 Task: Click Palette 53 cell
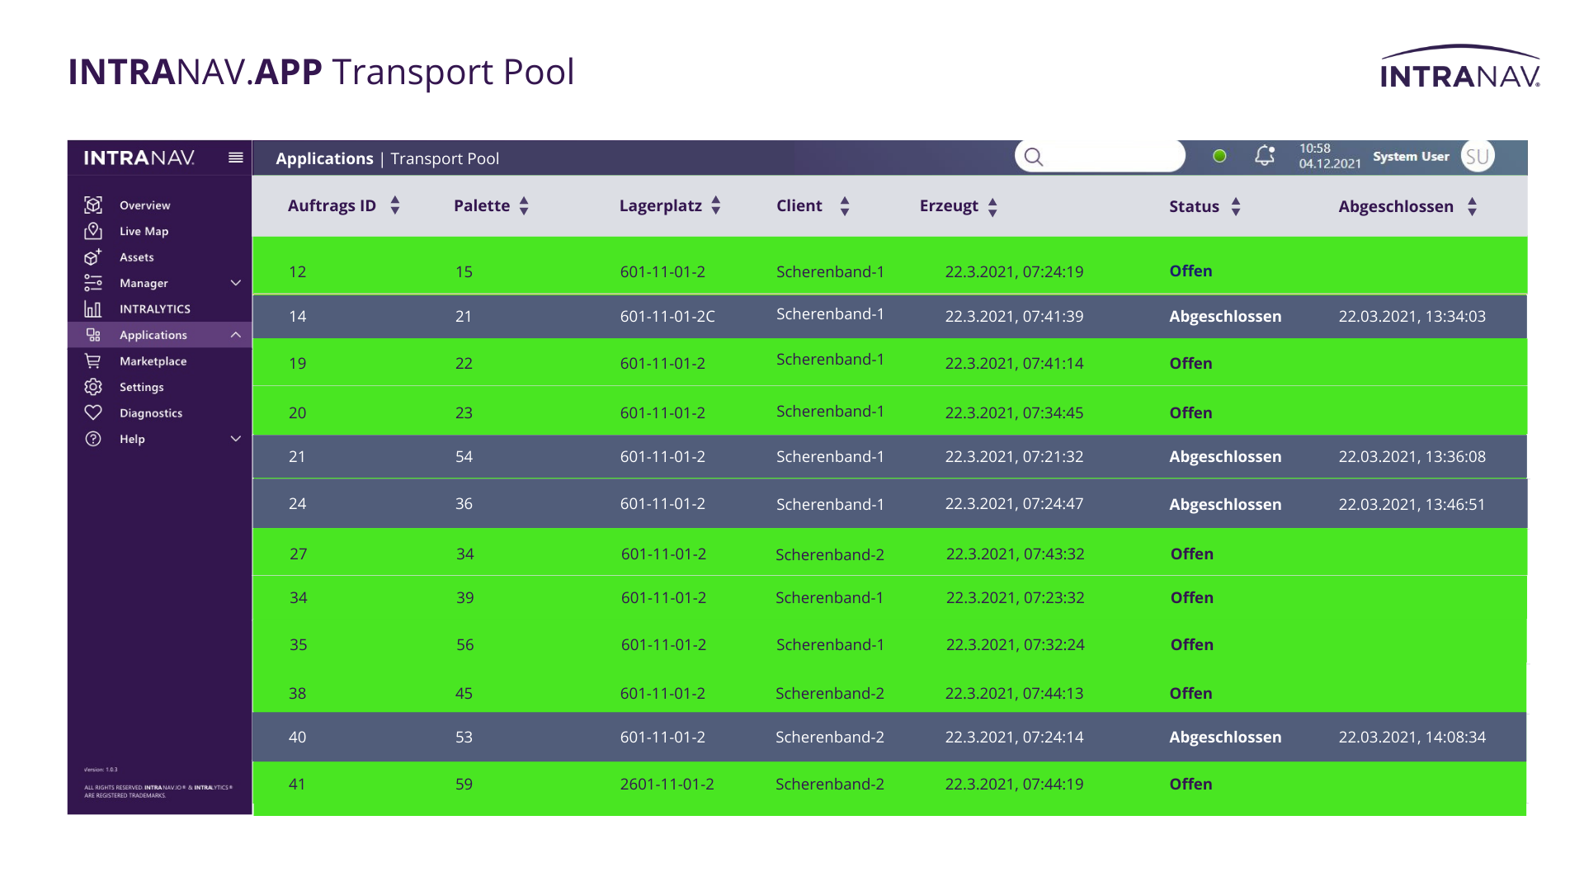click(464, 737)
